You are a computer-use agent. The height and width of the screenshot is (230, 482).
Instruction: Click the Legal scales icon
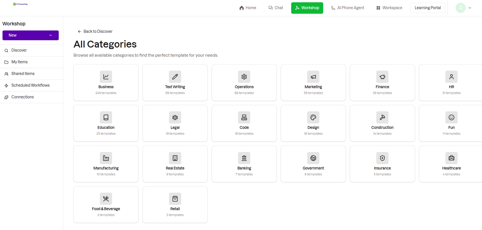coord(175,117)
